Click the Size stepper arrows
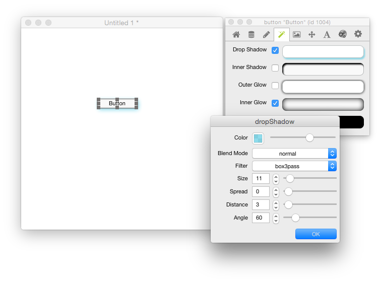Screen dimensions: 378x283 pos(276,179)
